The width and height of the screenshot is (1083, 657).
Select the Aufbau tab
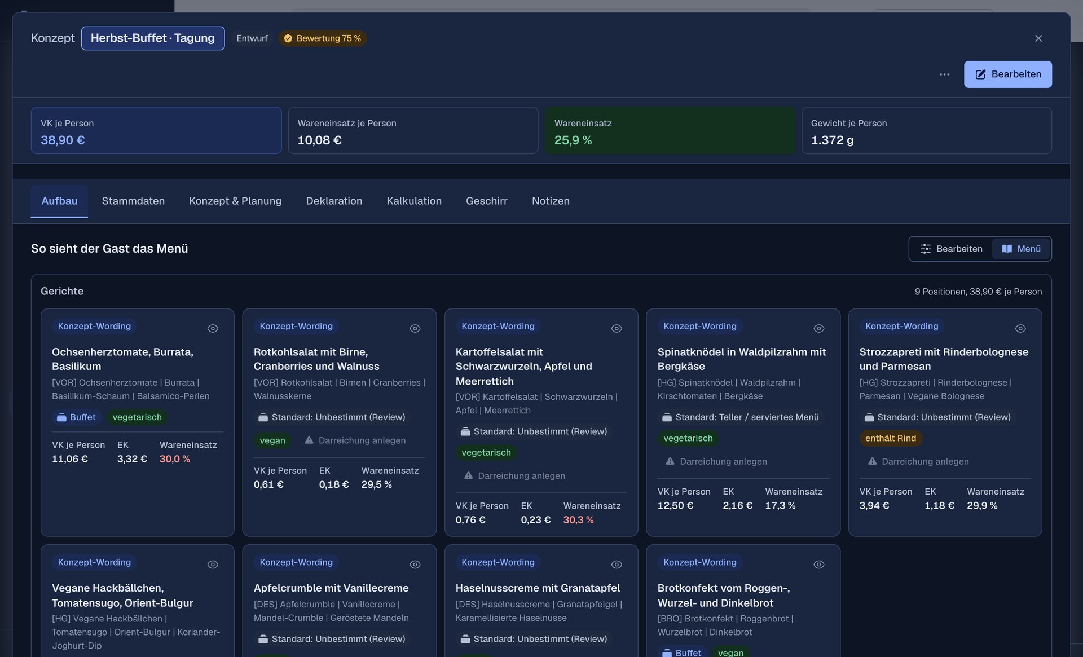pyautogui.click(x=59, y=201)
